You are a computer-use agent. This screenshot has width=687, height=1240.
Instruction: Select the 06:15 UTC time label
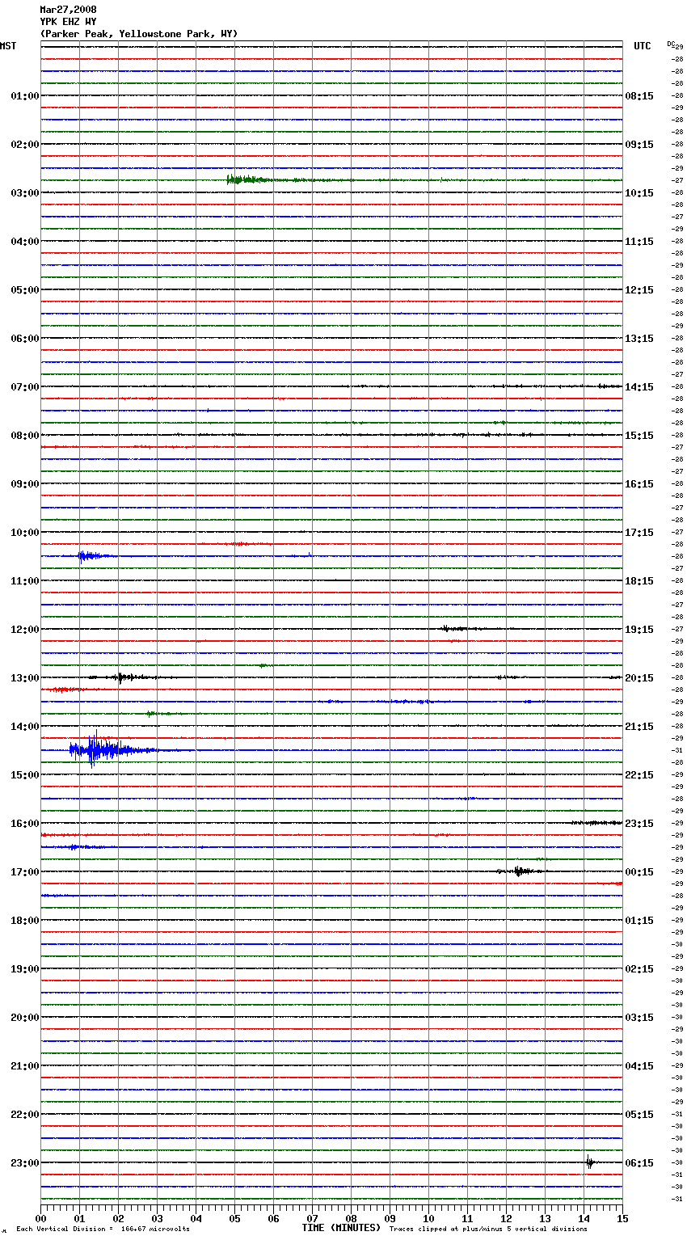click(x=639, y=1163)
